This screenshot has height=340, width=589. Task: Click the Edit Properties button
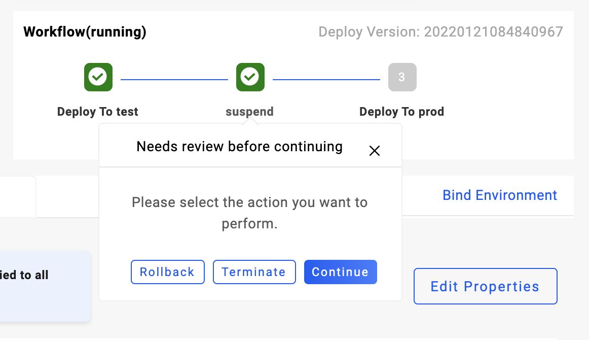[x=485, y=286]
